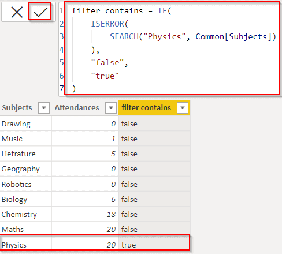This screenshot has width=282, height=254.
Task: Select the false value in Maths row
Action: (154, 229)
